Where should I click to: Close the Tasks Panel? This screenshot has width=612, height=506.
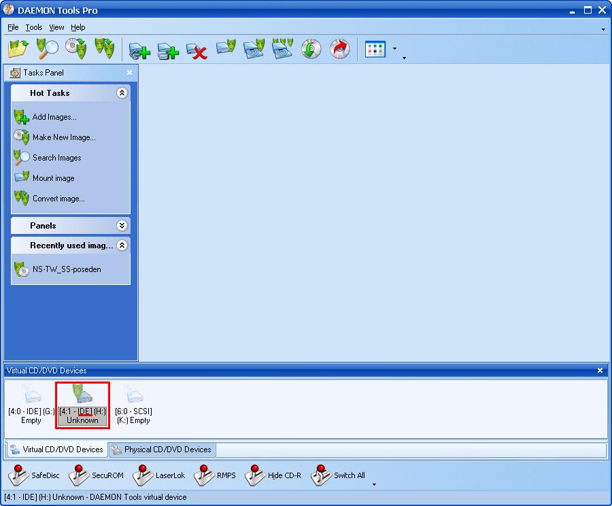point(130,73)
